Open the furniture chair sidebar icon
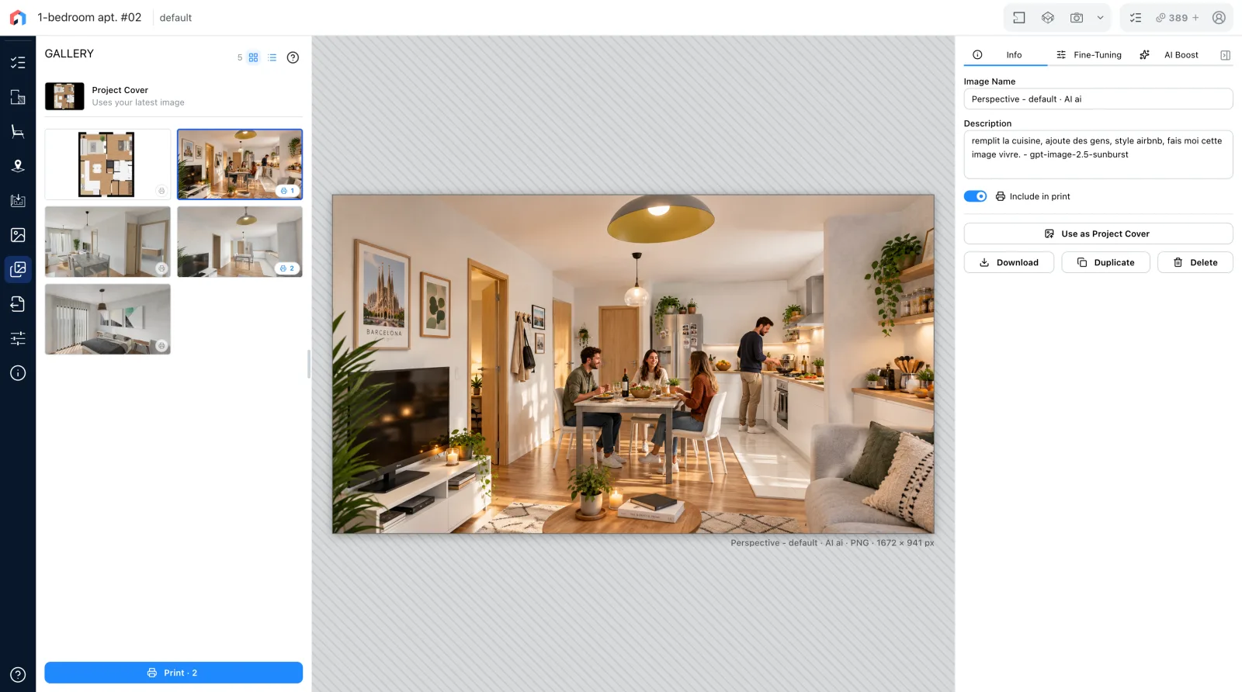 (18, 132)
